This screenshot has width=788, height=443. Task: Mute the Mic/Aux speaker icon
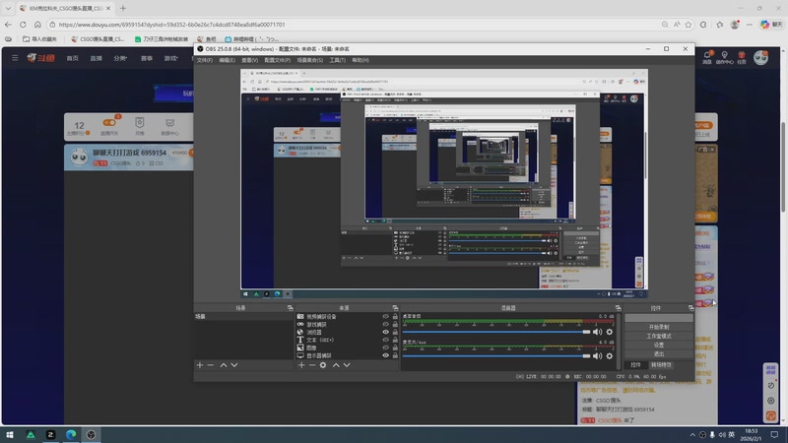coord(598,355)
